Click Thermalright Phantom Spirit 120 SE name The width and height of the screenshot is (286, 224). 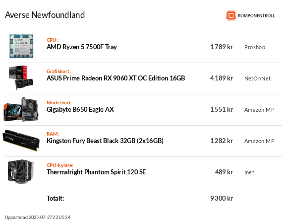pos(96,172)
